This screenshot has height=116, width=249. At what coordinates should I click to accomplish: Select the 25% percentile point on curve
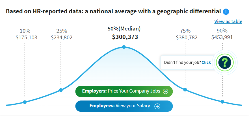tap(61, 90)
